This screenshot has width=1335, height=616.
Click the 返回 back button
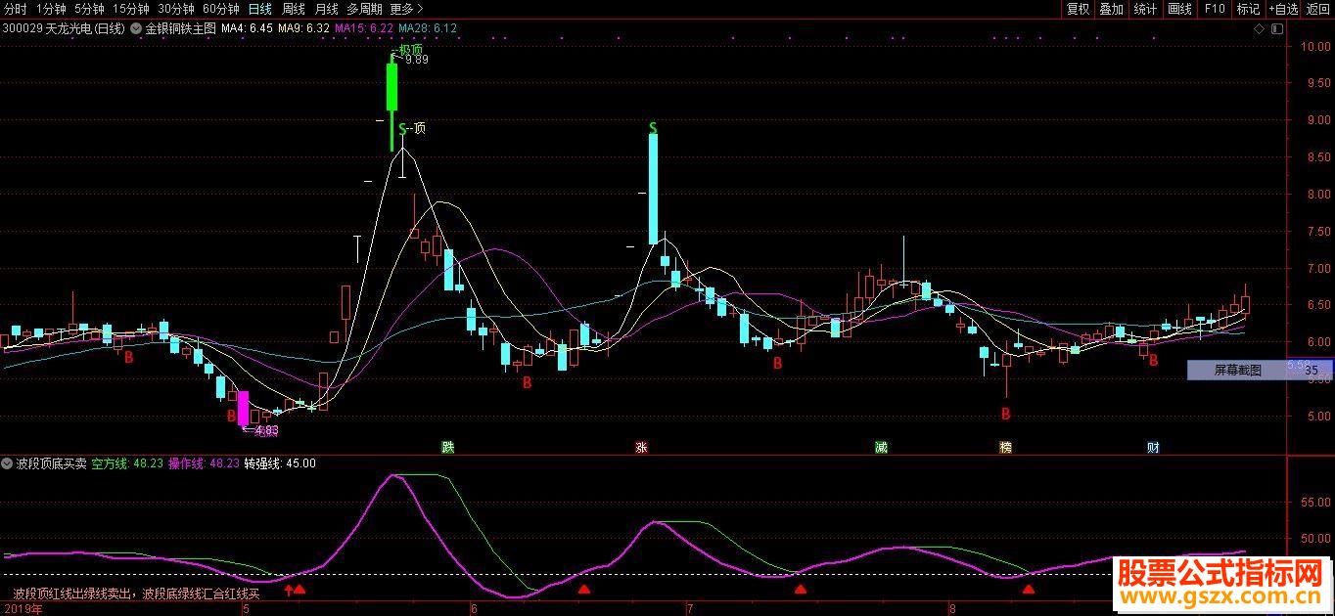[x=1318, y=9]
